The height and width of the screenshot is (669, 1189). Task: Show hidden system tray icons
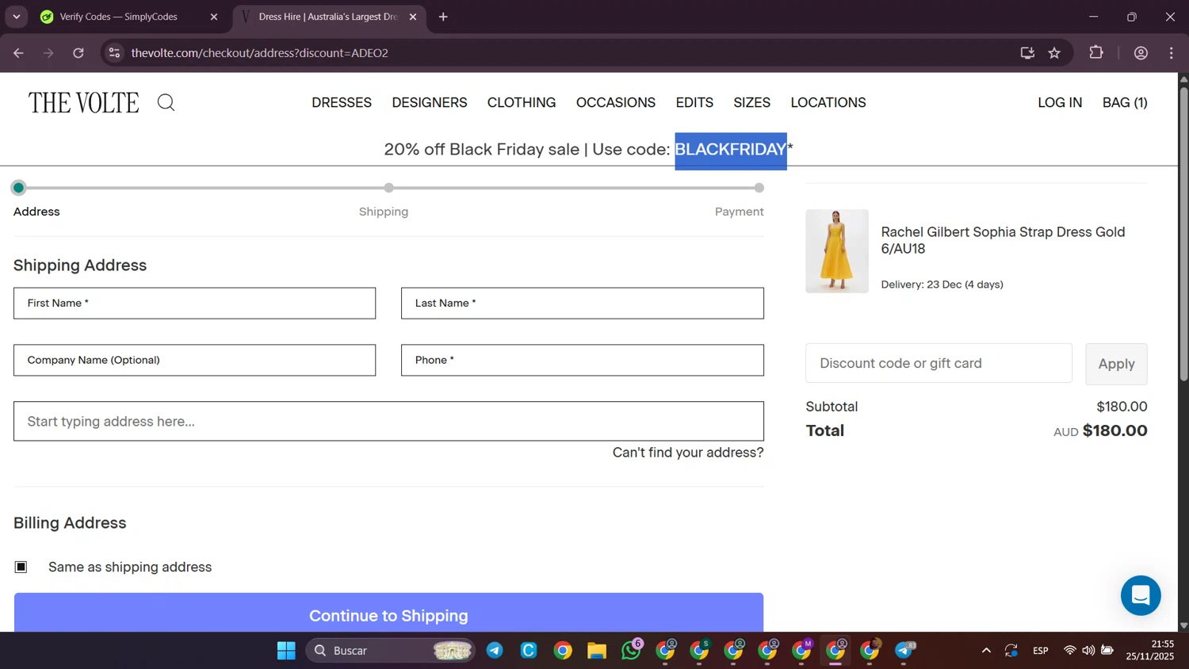tap(986, 651)
